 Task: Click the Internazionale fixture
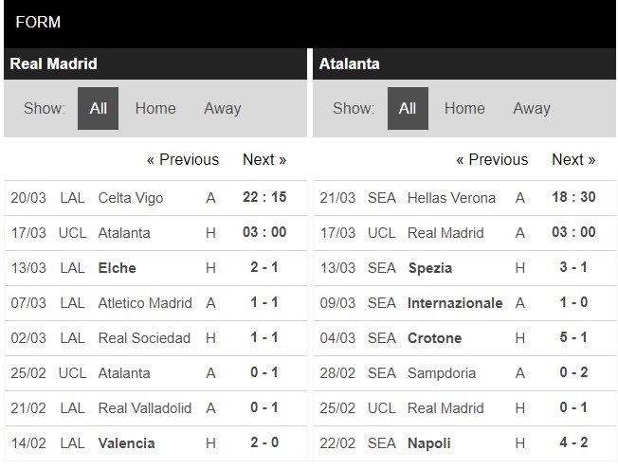455,303
